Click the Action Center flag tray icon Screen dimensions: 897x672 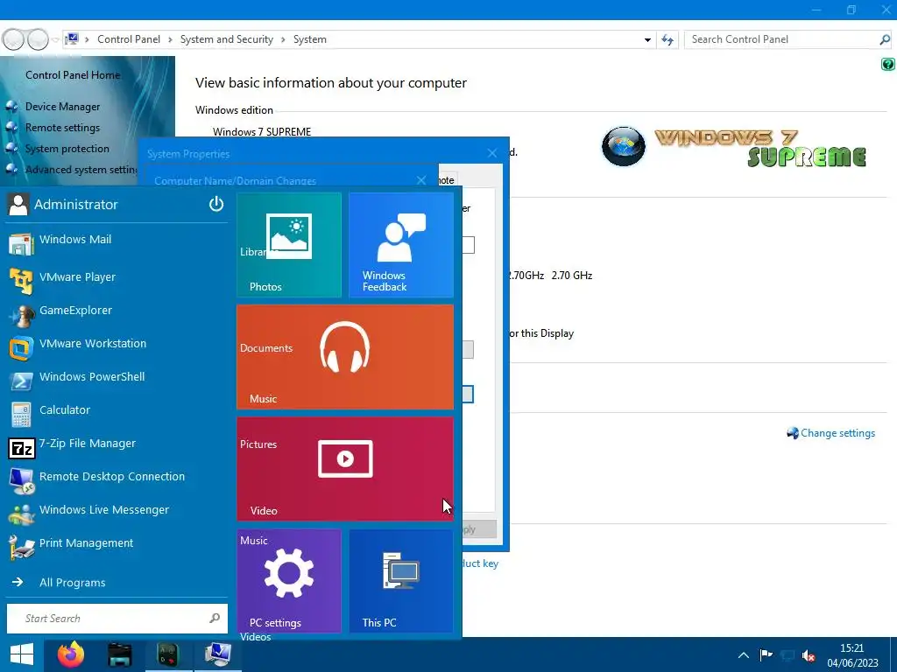click(766, 654)
